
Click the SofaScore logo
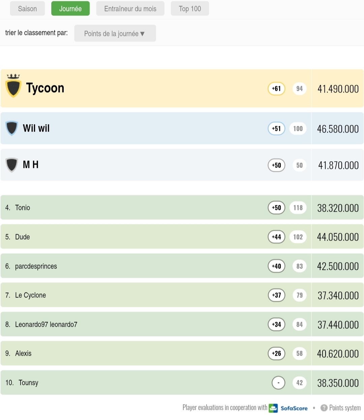[x=289, y=408]
